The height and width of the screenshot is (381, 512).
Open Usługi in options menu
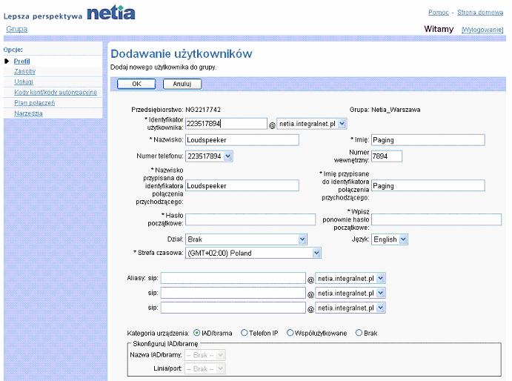coord(24,82)
